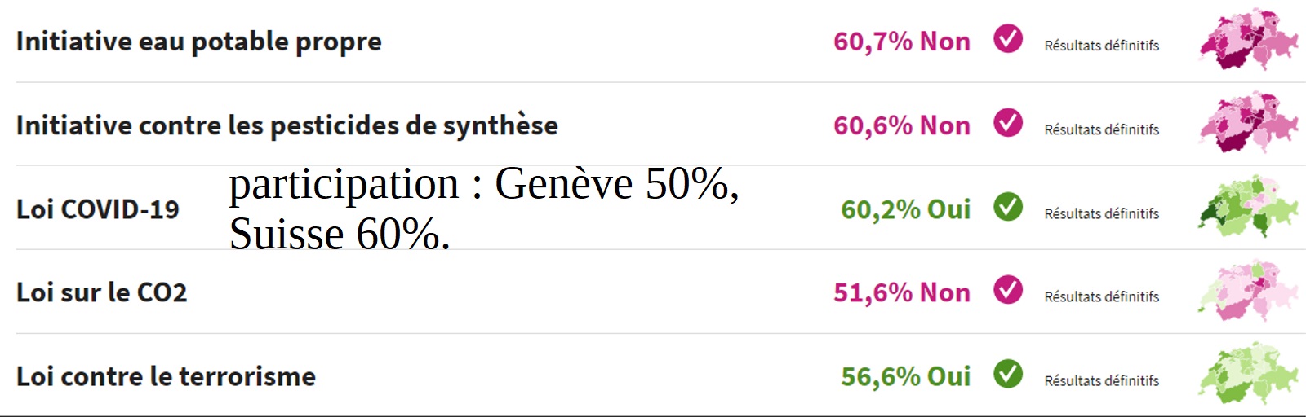Click the 60,2% Oui result figure
Viewport: 1306px width, 417px height.
(x=906, y=209)
